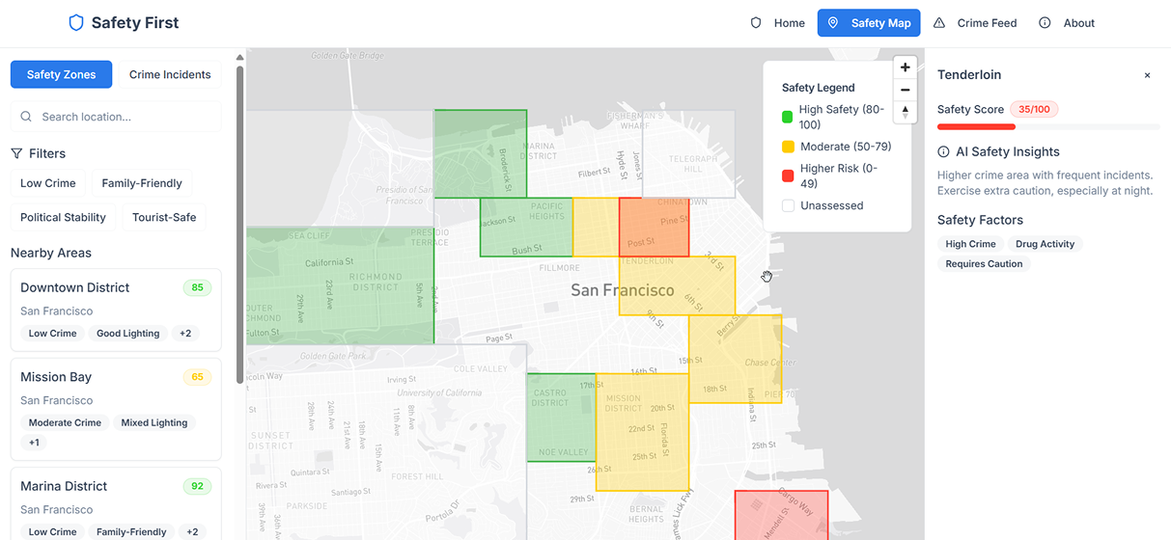This screenshot has width=1171, height=540.
Task: Click the AI Safety Insights info icon
Action: pyautogui.click(x=943, y=152)
